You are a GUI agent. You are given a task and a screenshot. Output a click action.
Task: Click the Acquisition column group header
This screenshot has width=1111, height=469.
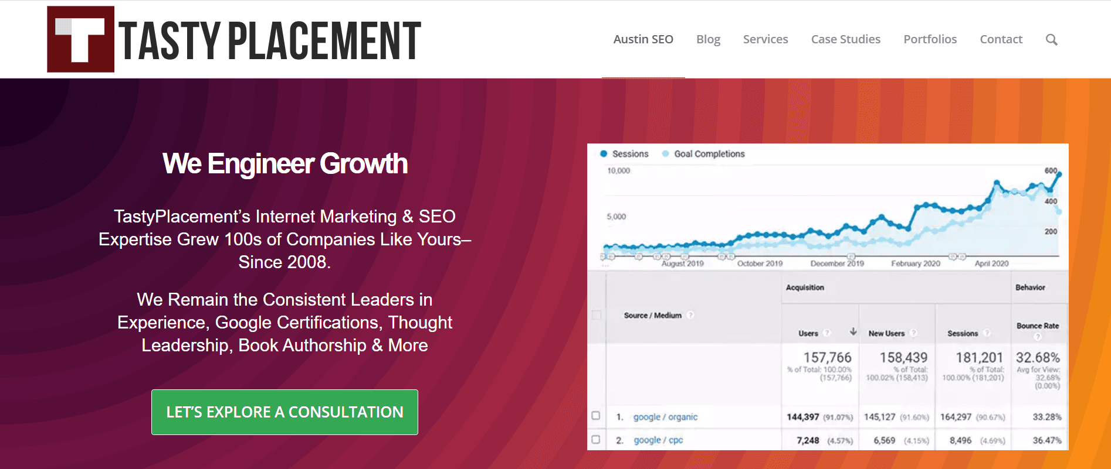click(x=805, y=287)
